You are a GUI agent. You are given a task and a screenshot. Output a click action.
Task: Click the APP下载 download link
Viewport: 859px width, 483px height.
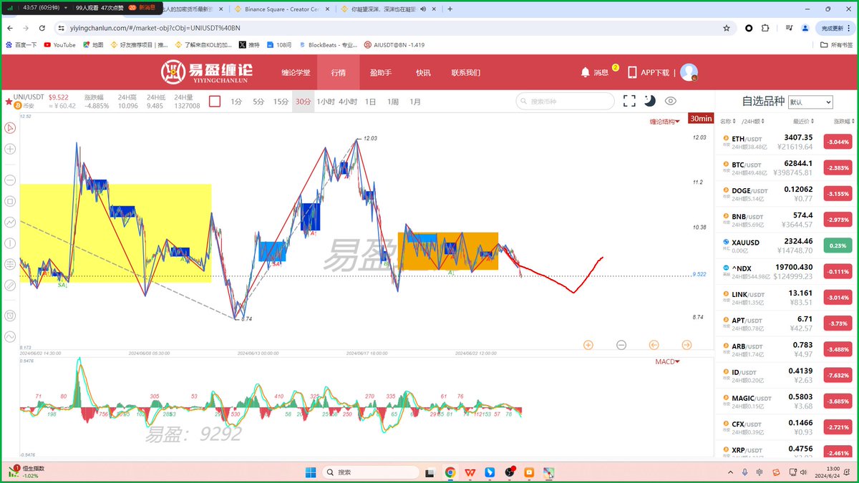pos(649,72)
